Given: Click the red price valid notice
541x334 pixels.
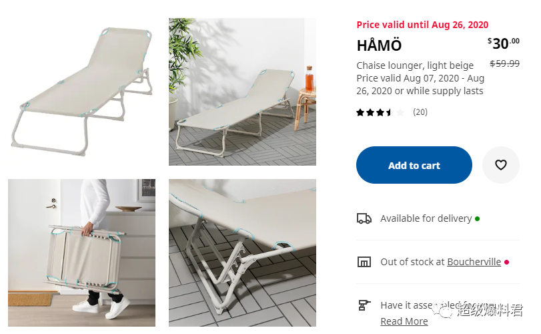Looking at the screenshot, I should [x=422, y=25].
